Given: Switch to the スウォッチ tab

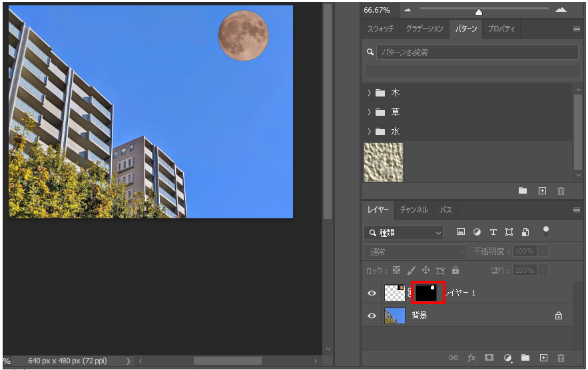Looking at the screenshot, I should (x=380, y=29).
